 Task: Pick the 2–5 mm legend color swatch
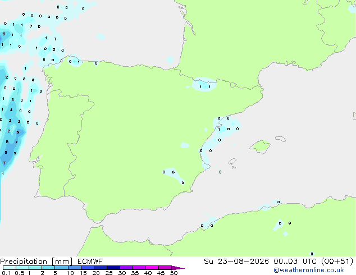(48, 268)
